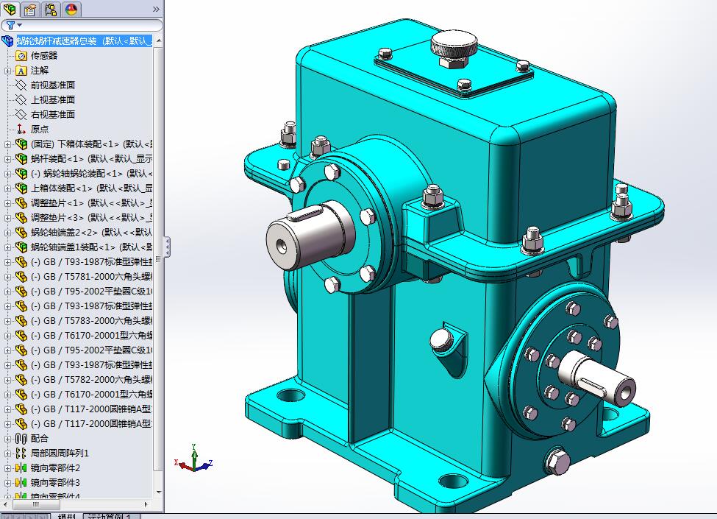
Task: Select the 调整垫片<3> row text
Action: point(91,217)
